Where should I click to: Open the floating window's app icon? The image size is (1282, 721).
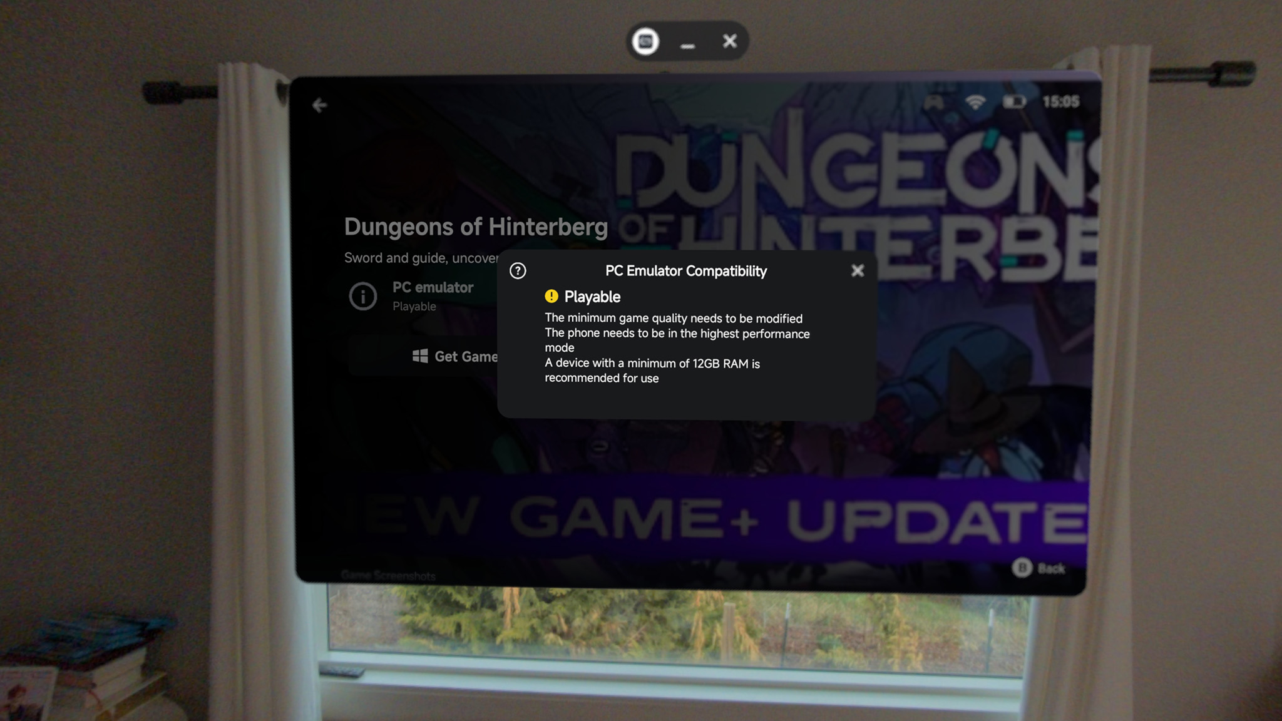pyautogui.click(x=645, y=41)
